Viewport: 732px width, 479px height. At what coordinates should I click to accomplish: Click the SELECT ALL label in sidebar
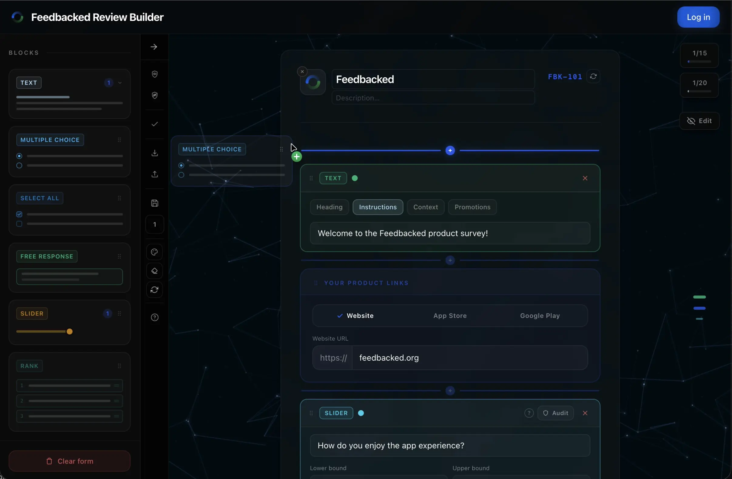point(40,198)
